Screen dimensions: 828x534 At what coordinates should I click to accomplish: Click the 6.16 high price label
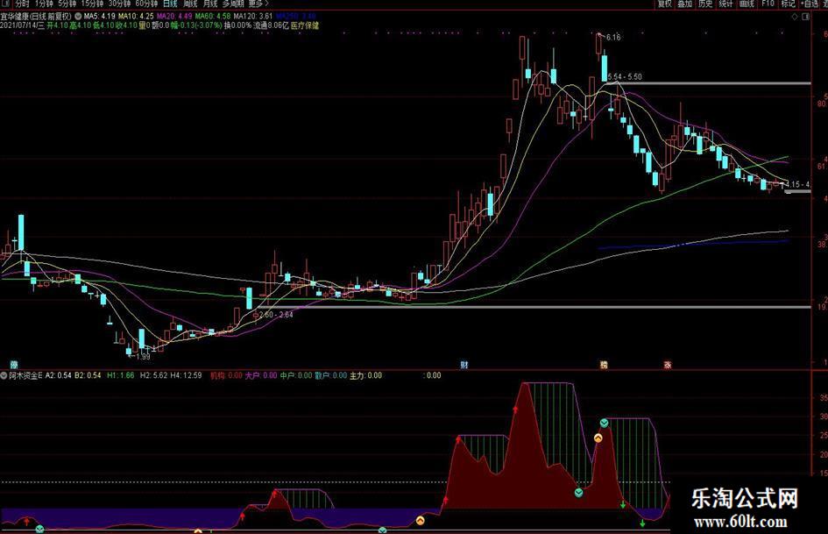613,38
